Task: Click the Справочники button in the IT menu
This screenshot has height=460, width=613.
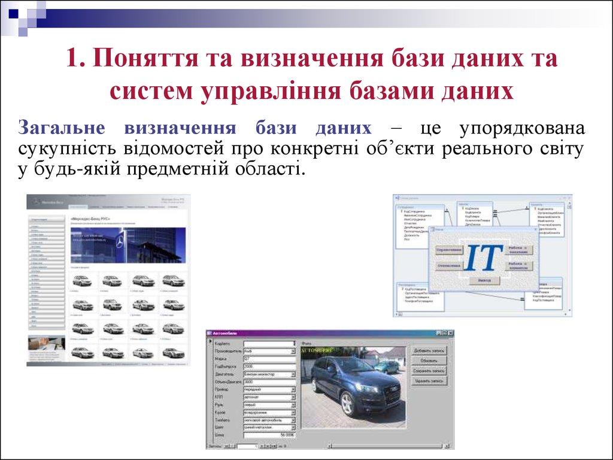Action: (449, 249)
